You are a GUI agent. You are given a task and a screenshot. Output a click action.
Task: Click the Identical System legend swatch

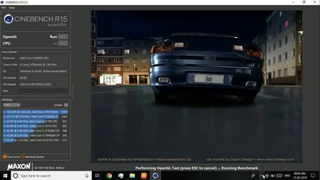22,156
